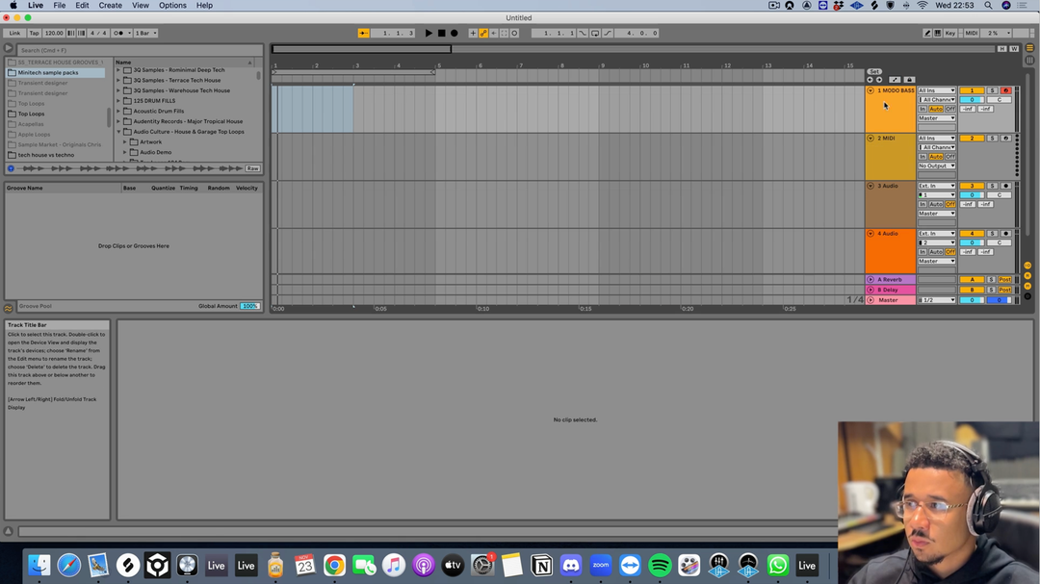Expand Artwork folder in browser
This screenshot has height=584, width=1040.
[125, 141]
